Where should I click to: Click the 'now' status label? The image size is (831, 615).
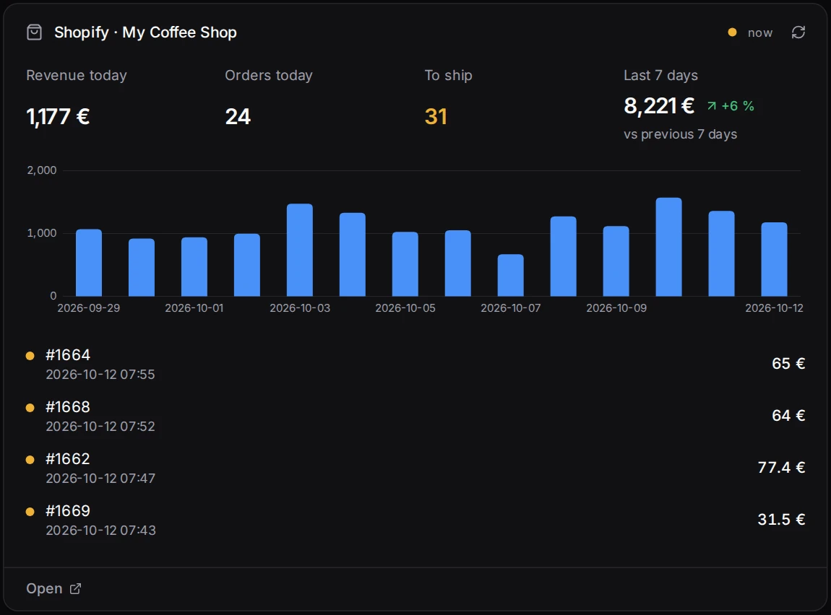pos(760,32)
